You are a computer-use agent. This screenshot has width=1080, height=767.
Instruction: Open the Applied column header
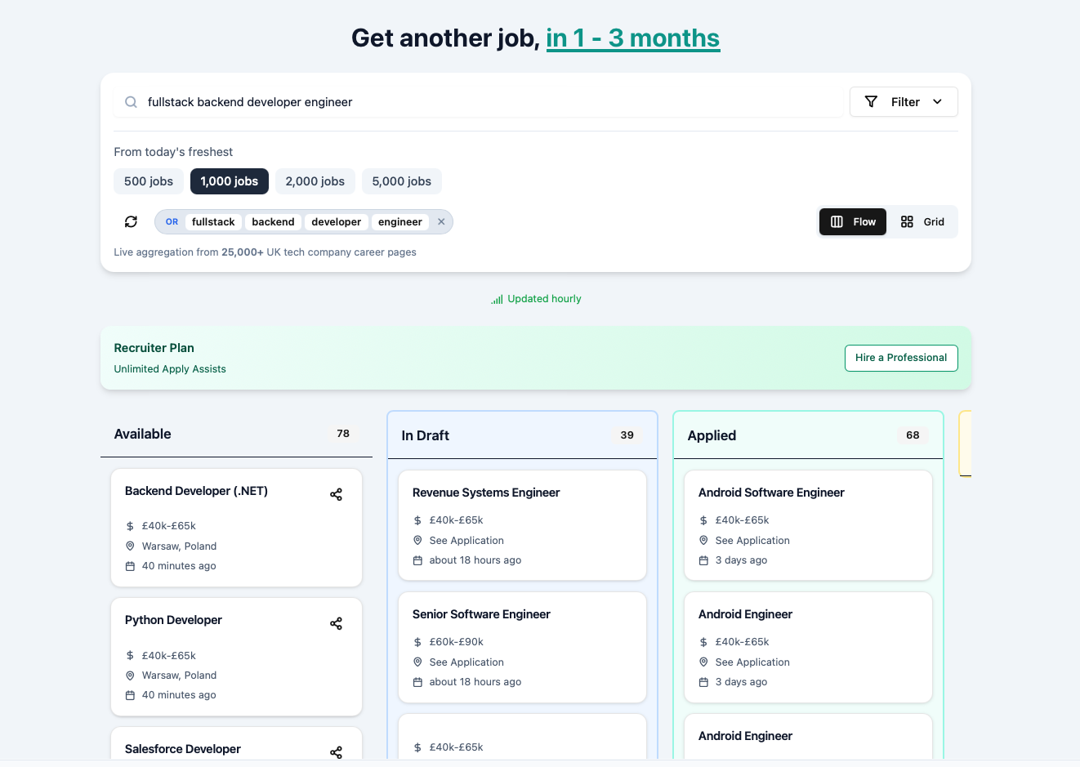tap(712, 435)
